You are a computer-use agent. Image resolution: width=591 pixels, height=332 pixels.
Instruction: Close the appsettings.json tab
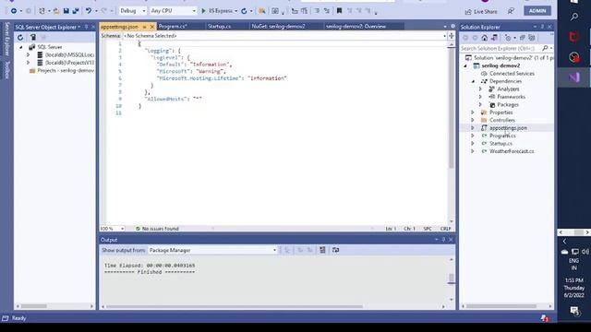point(152,27)
